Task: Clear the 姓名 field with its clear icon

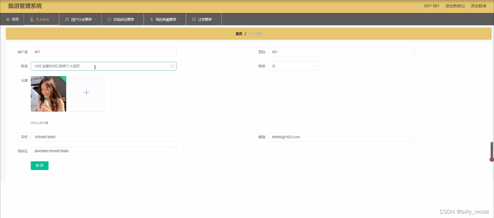Action: (172, 66)
